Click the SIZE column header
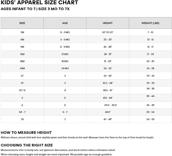 click(x=22, y=23)
